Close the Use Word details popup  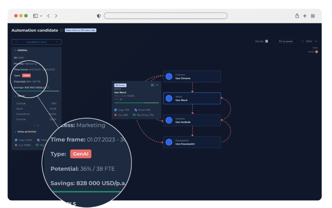[x=157, y=85]
